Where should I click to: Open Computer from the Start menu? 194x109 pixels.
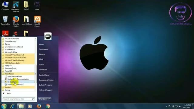click(43, 70)
